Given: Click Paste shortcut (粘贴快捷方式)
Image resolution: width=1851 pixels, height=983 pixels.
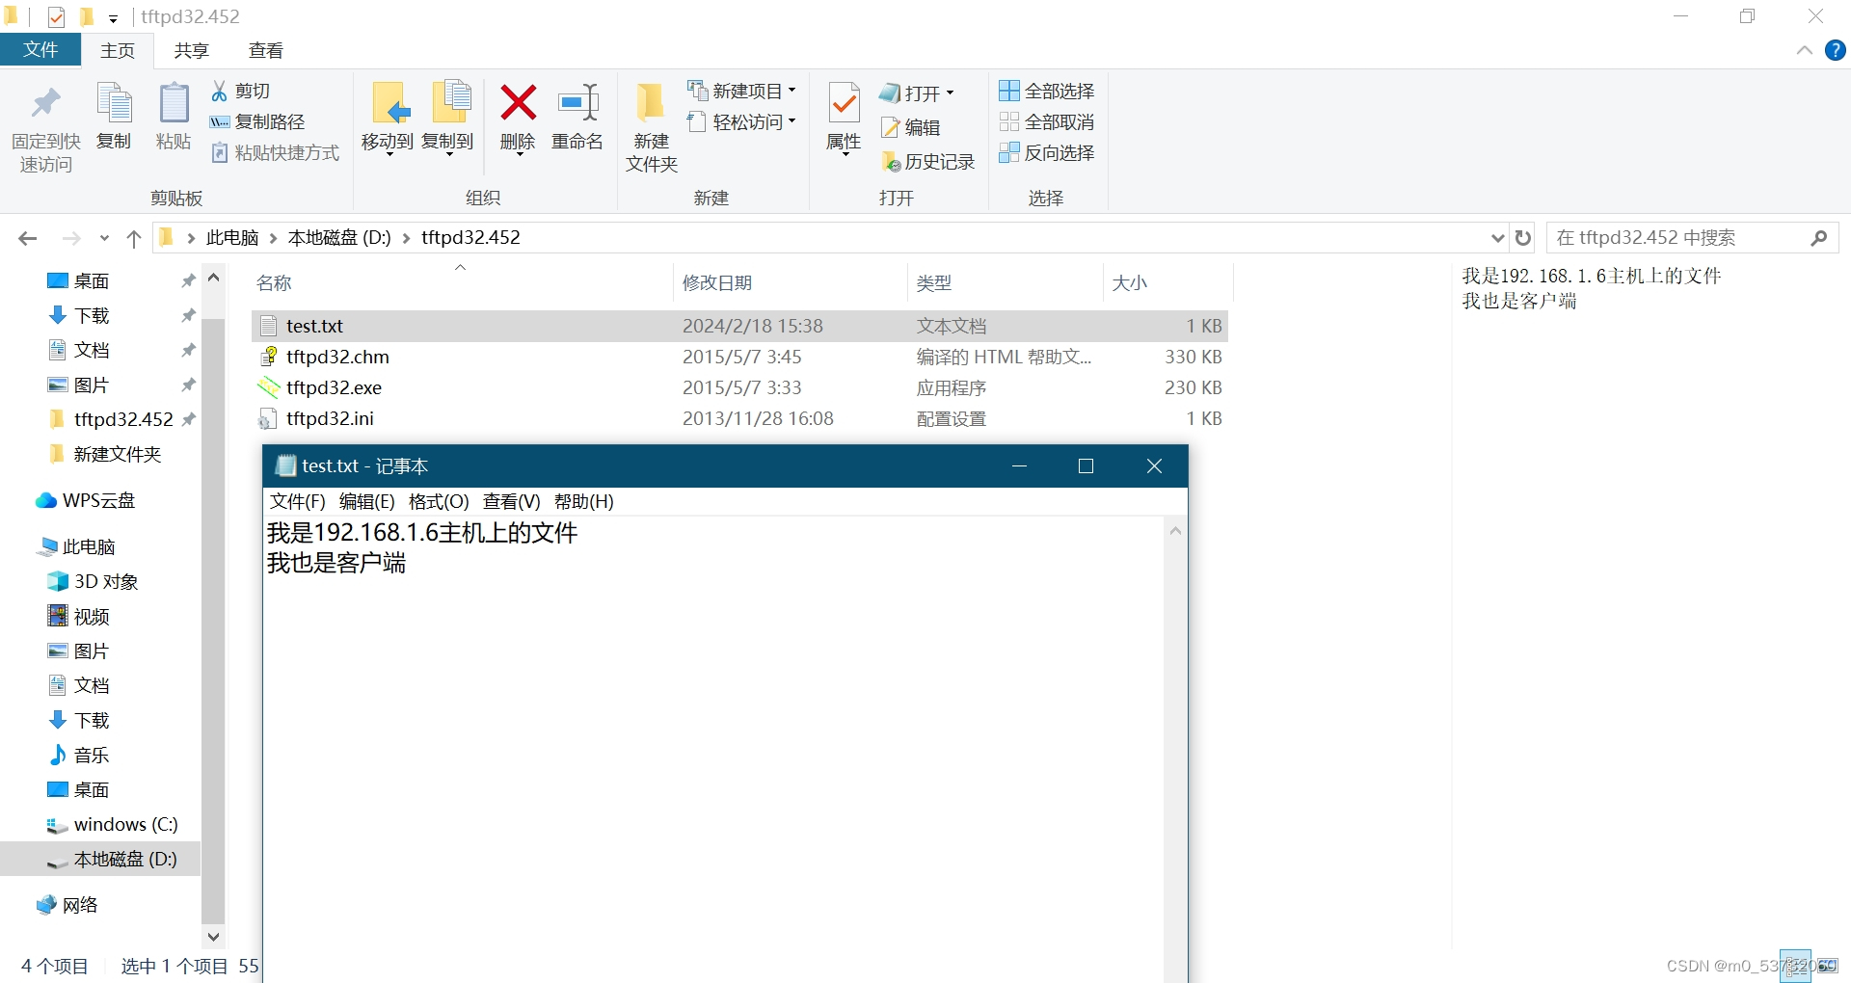Looking at the screenshot, I should [x=275, y=152].
